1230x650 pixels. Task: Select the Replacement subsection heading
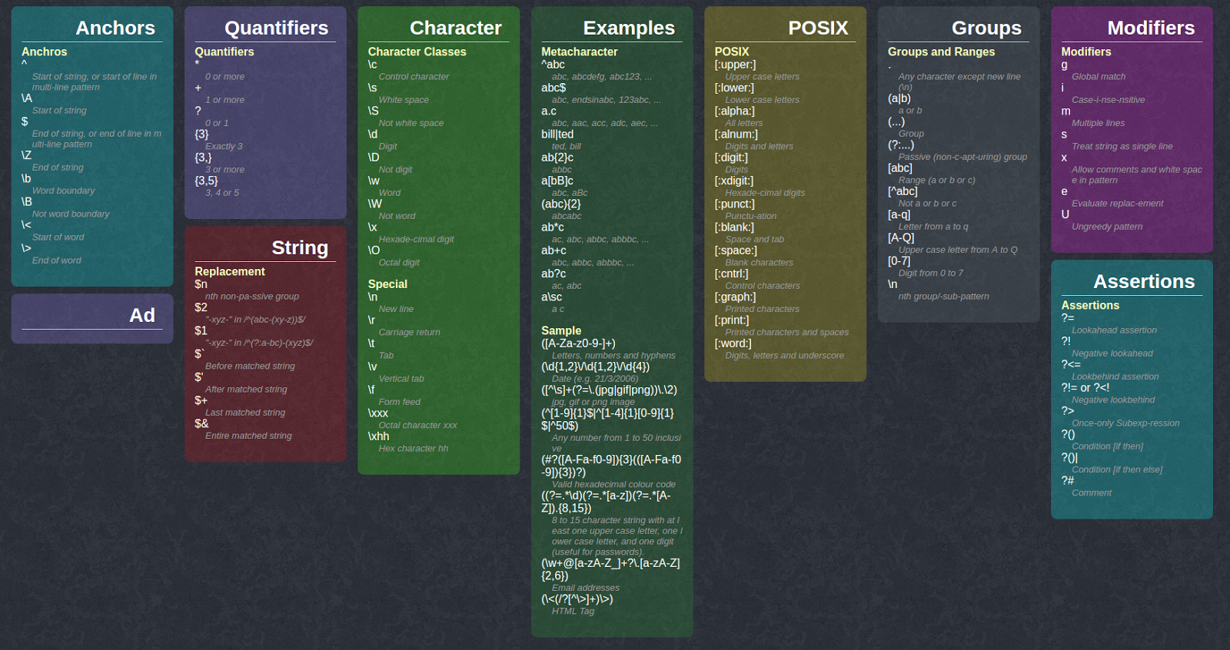[x=229, y=272]
